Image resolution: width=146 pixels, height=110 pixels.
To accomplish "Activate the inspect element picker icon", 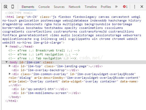I will [x=6, y=7].
